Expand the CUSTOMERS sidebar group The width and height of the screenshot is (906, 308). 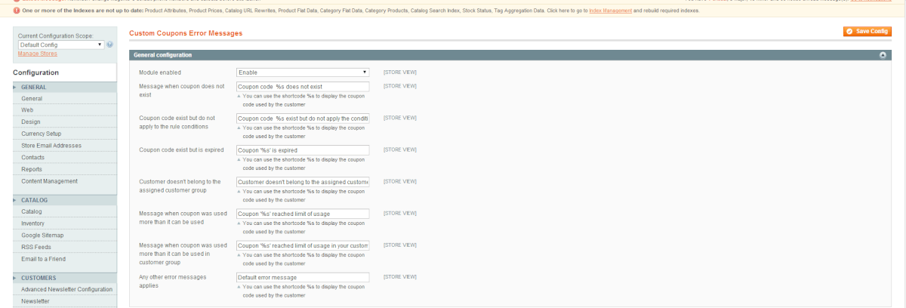click(64, 278)
